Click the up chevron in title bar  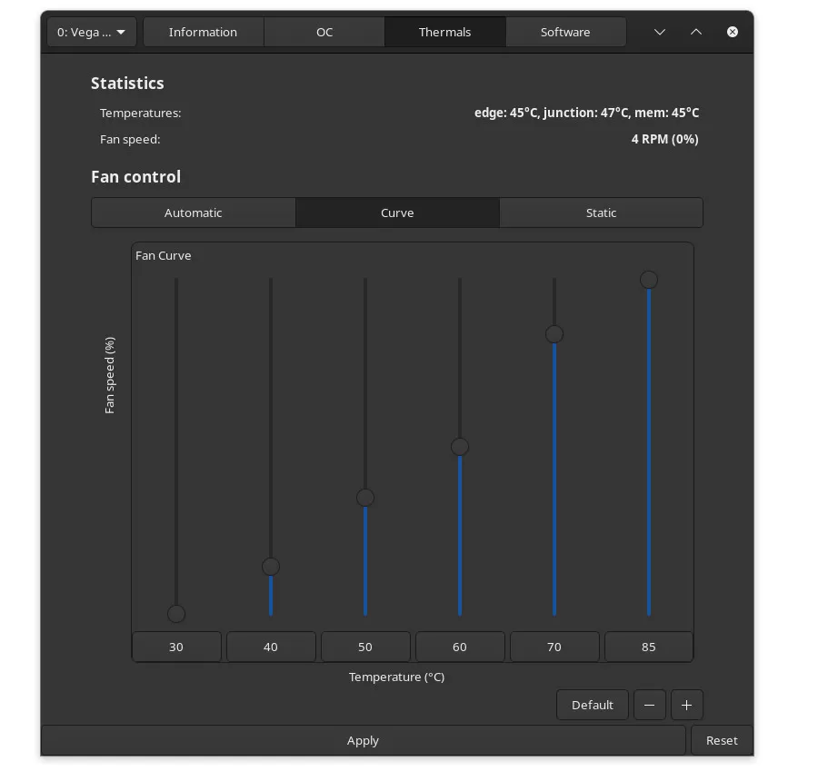(x=696, y=32)
